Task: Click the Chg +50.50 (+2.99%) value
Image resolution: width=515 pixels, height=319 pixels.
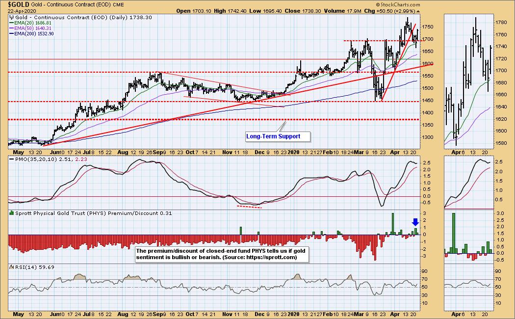Action: (x=389, y=11)
